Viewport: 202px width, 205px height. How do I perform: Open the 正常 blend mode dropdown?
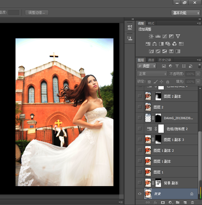tap(152, 74)
